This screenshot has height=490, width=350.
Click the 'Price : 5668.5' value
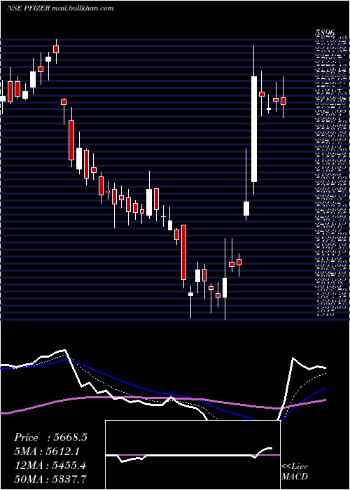pos(50,437)
